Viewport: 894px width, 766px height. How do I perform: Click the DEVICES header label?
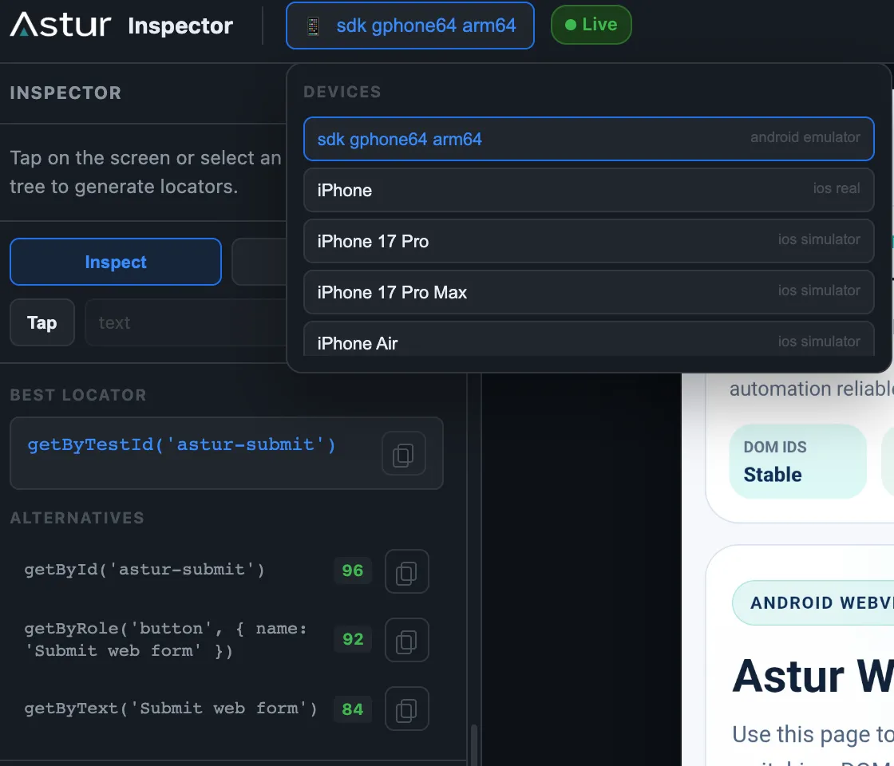click(x=342, y=92)
